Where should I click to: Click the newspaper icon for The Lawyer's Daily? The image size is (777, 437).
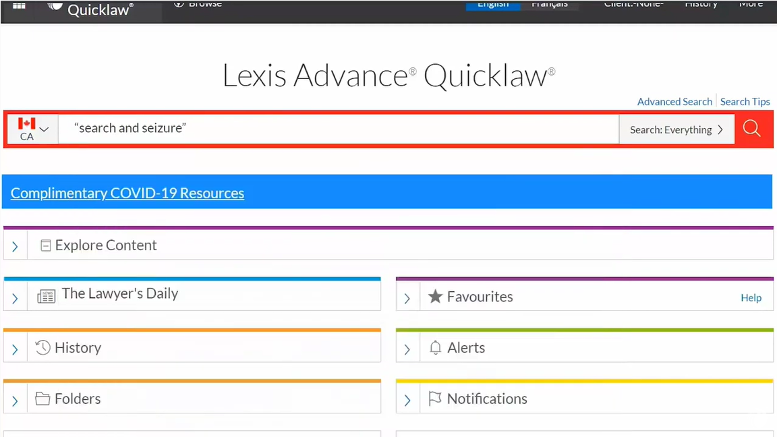pos(46,297)
